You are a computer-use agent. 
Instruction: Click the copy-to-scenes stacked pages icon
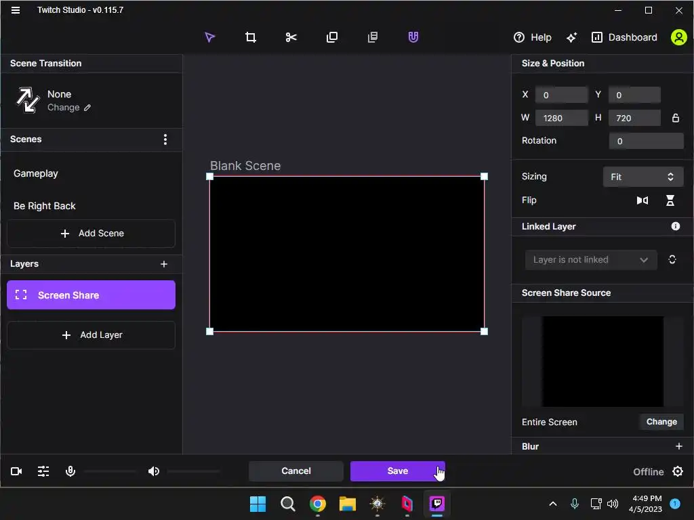[x=373, y=37]
